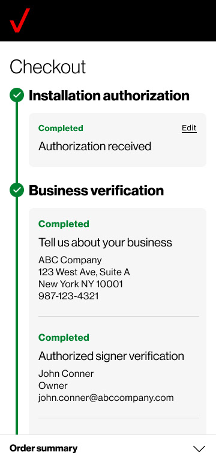Select the Installation authorization heading
Image resolution: width=216 pixels, height=461 pixels.
pyautogui.click(x=109, y=96)
